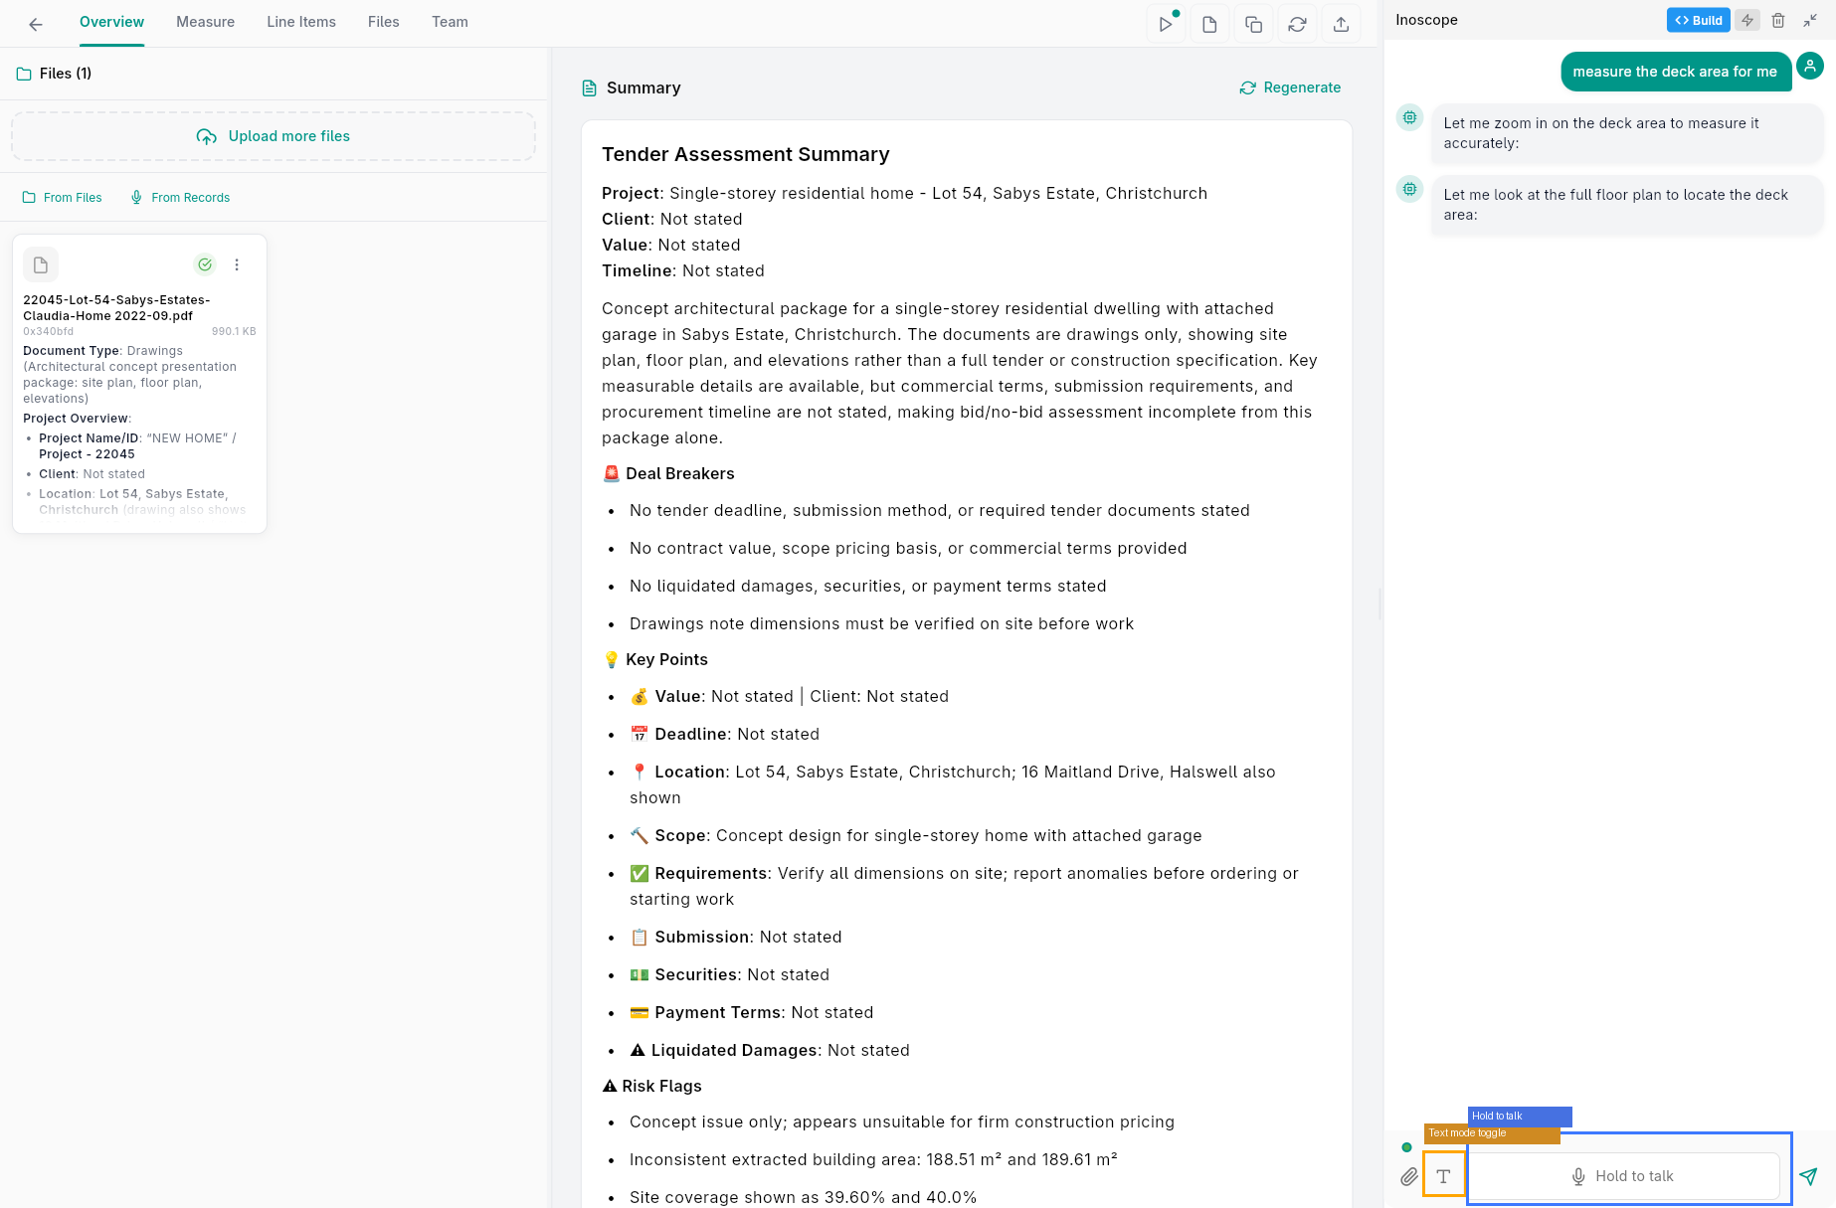Toggle text mode input

pos(1443,1176)
